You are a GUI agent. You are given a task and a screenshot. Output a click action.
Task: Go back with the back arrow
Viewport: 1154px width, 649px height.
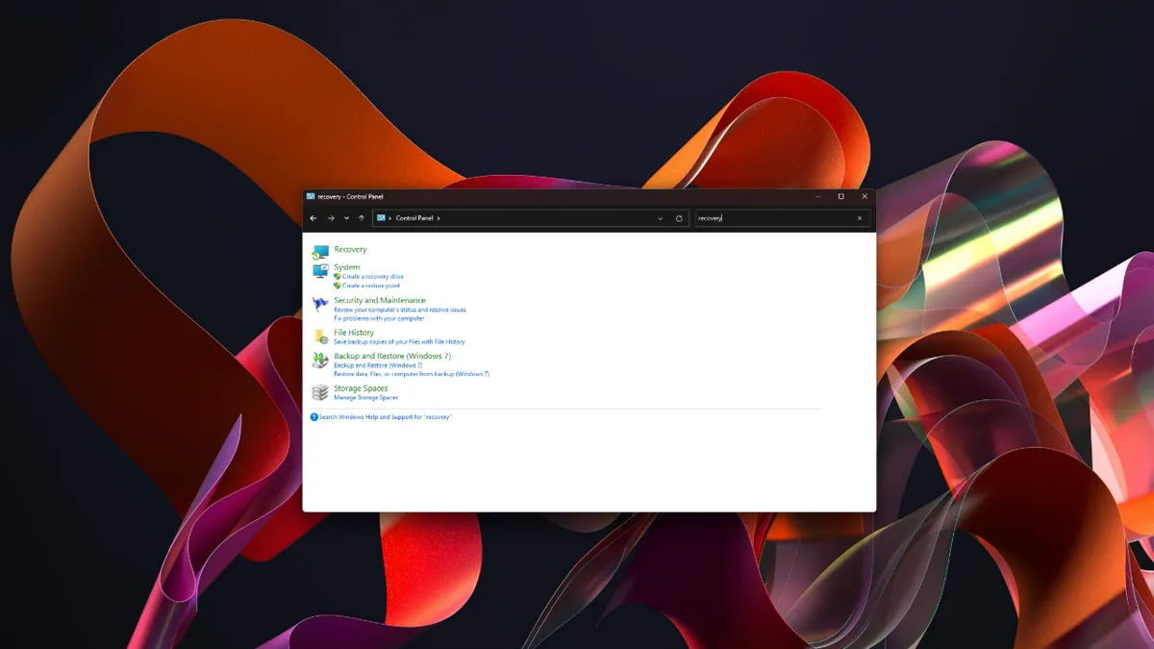point(314,218)
